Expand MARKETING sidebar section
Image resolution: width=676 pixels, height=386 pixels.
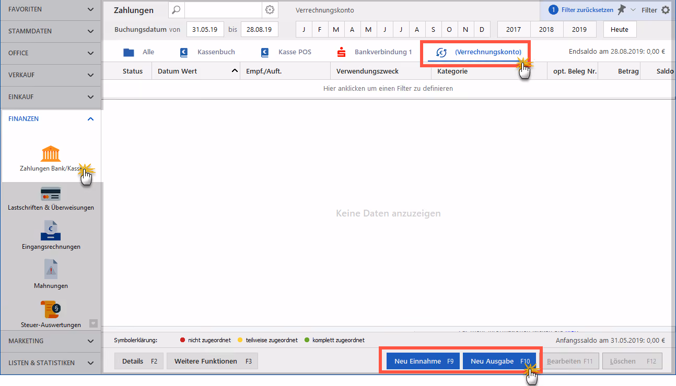click(x=51, y=341)
